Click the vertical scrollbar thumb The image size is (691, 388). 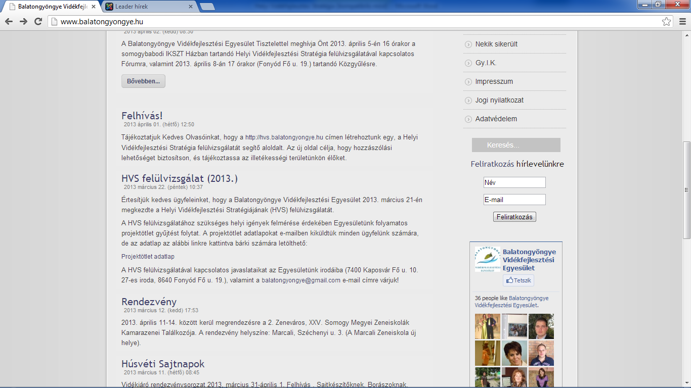coord(686,189)
